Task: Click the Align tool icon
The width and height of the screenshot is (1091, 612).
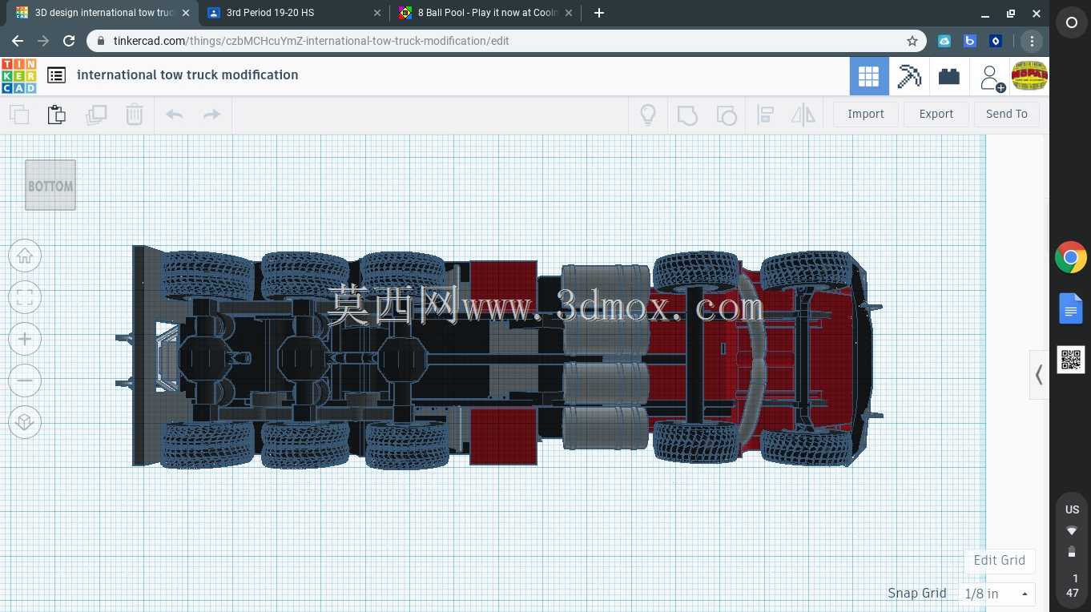Action: tap(765, 115)
